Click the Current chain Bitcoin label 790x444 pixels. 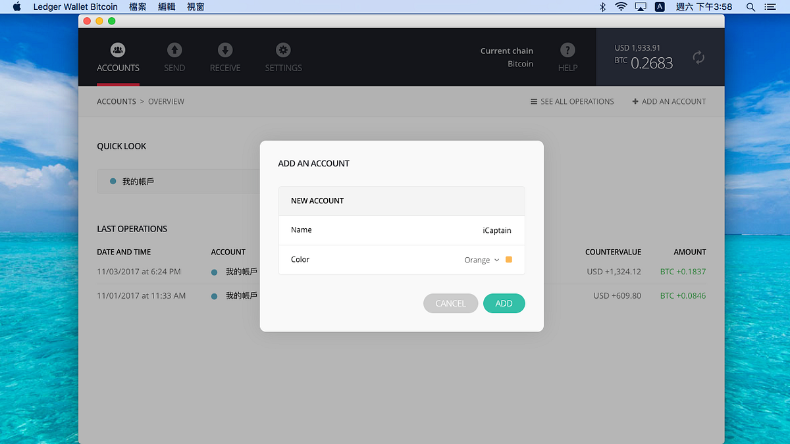pyautogui.click(x=507, y=57)
